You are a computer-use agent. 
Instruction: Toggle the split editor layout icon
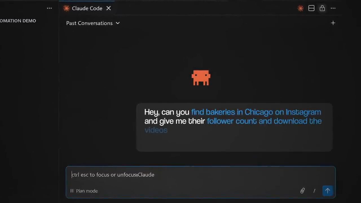311,8
